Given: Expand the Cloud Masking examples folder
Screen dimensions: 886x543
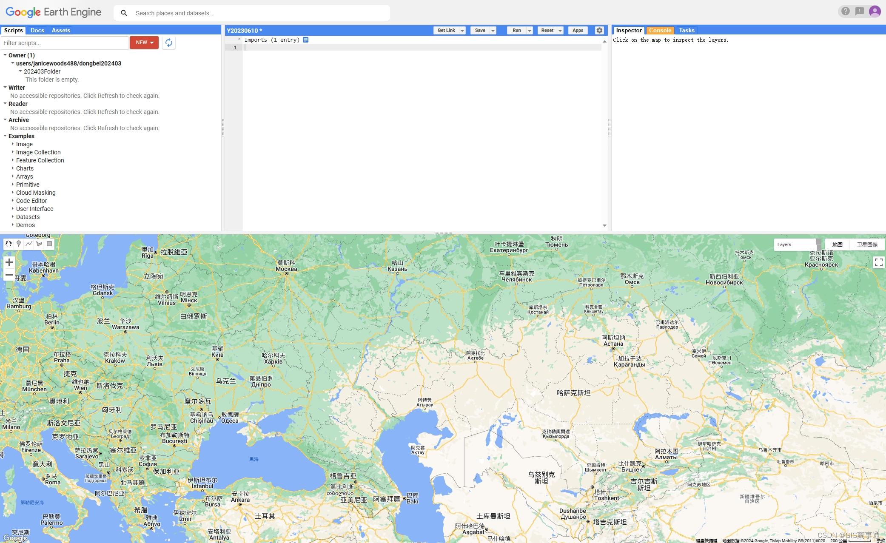Looking at the screenshot, I should coord(13,193).
